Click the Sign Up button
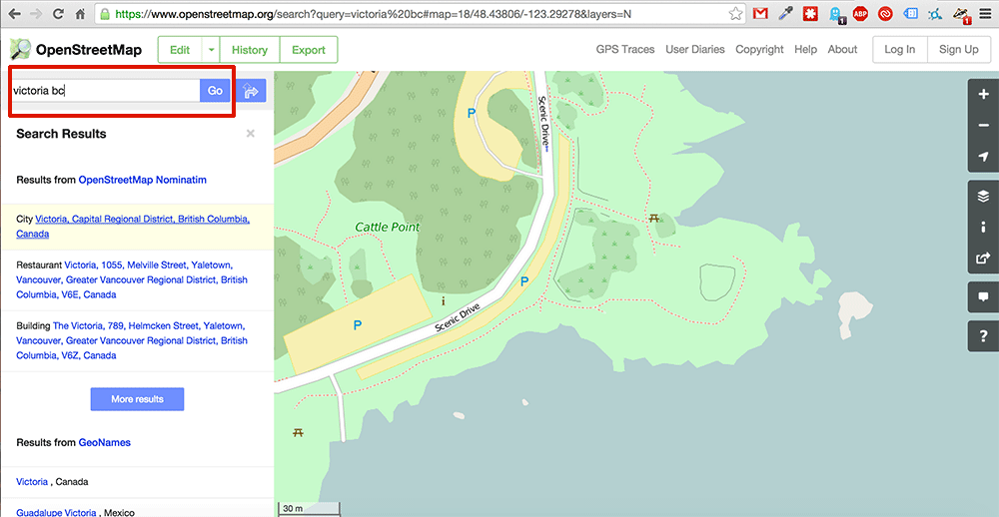 click(959, 50)
